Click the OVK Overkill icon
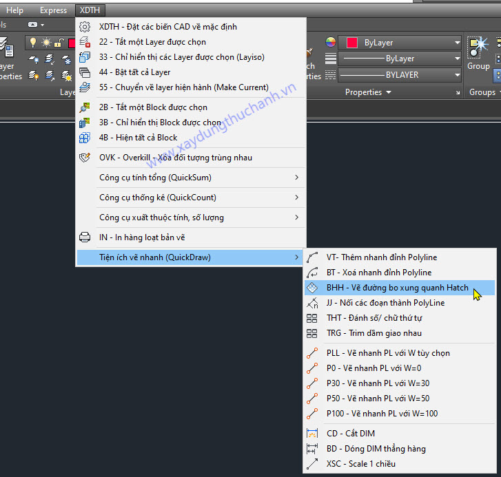Viewport: 501px width, 477px height. (85, 158)
